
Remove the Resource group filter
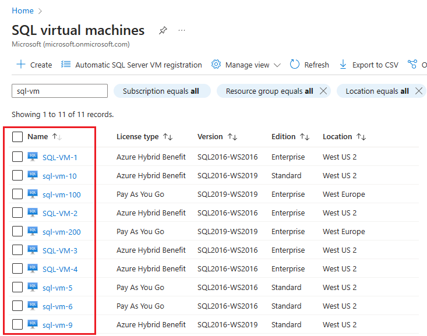pos(323,91)
